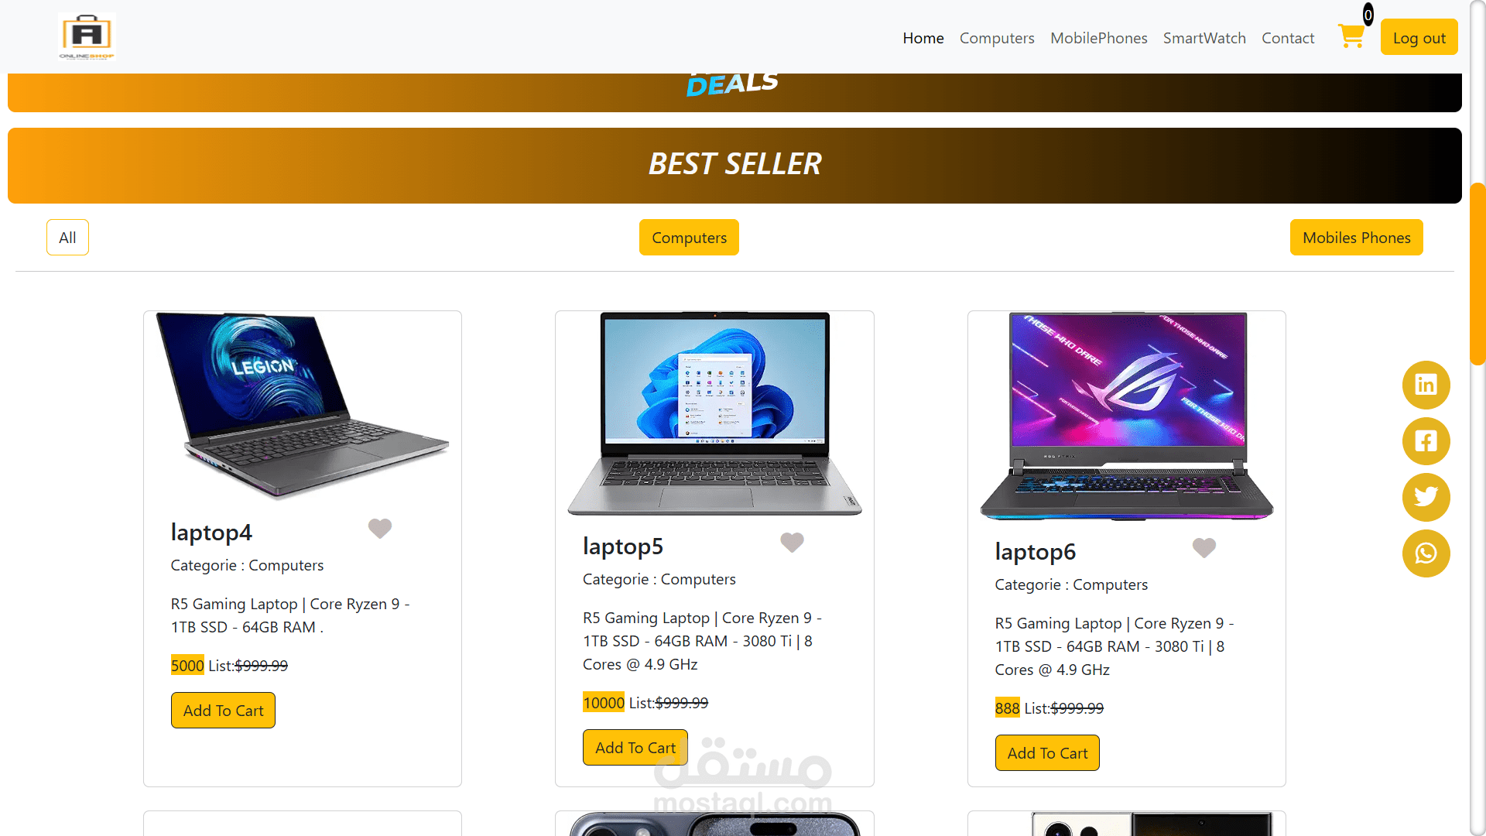Open the Facebook social icon
Image resolution: width=1486 pixels, height=836 pixels.
[x=1426, y=441]
